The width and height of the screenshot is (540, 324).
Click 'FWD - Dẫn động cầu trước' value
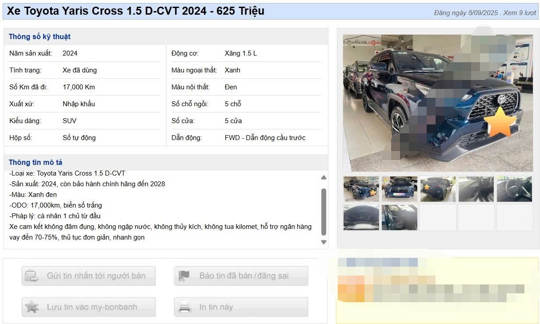coord(265,138)
